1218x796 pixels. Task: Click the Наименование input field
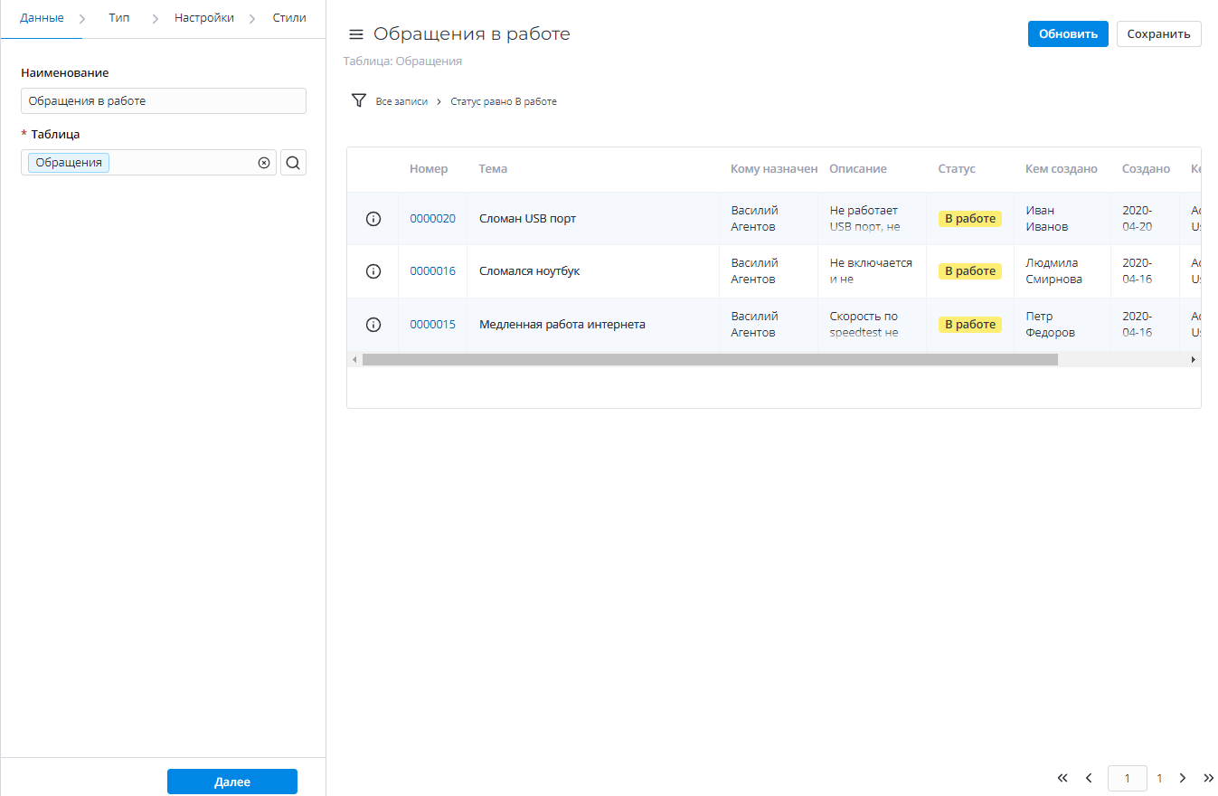tap(163, 101)
